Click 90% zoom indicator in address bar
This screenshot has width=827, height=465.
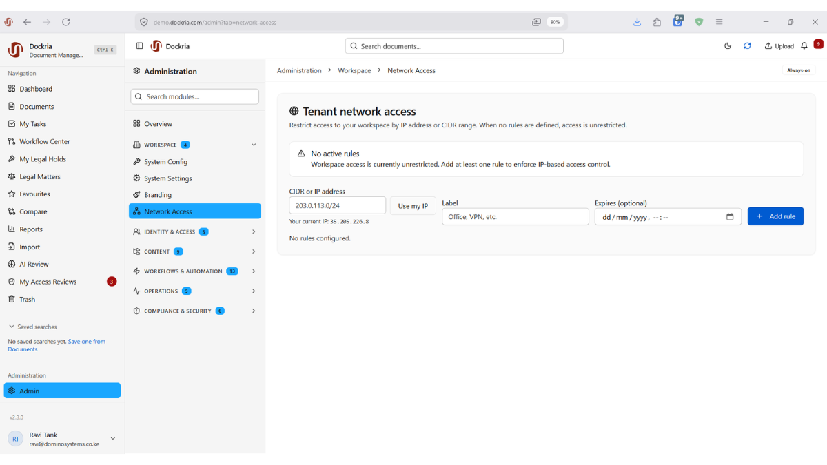(x=555, y=22)
